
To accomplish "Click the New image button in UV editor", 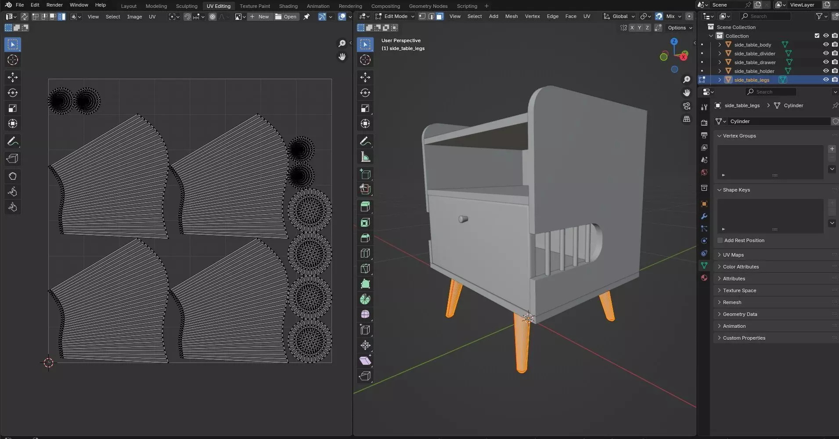I will pos(259,17).
